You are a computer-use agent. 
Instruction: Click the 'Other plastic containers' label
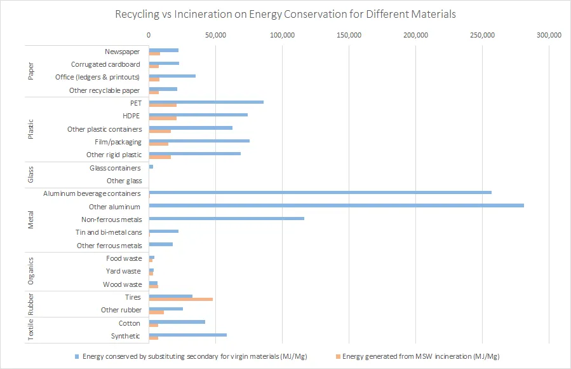click(x=105, y=129)
